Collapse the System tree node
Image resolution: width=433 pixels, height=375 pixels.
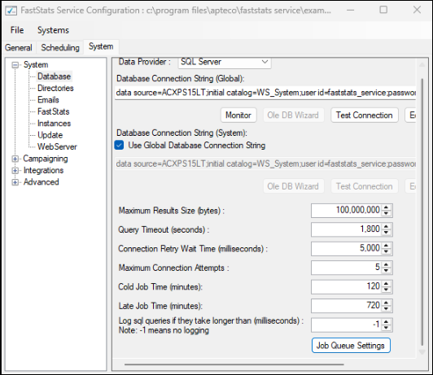click(x=15, y=65)
